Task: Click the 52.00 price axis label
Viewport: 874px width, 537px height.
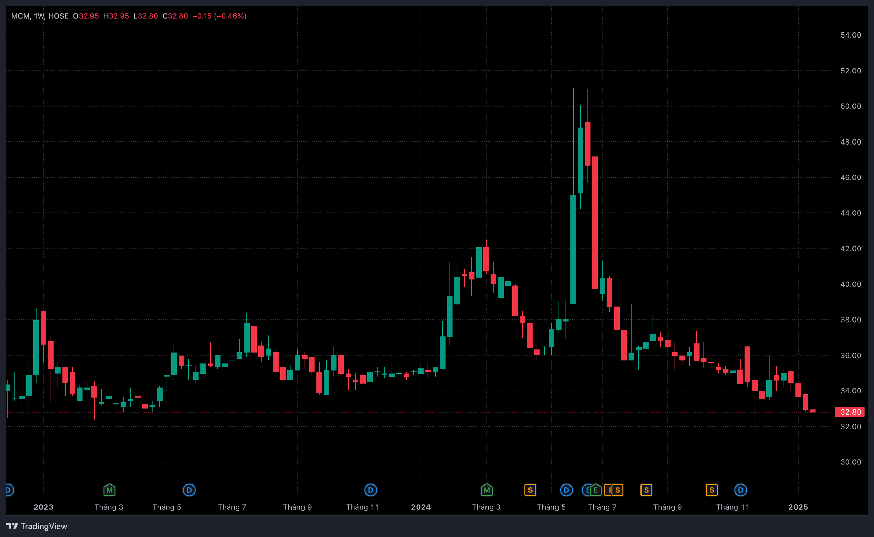Action: (850, 71)
